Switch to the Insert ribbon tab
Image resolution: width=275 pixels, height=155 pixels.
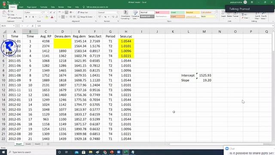(21, 7)
